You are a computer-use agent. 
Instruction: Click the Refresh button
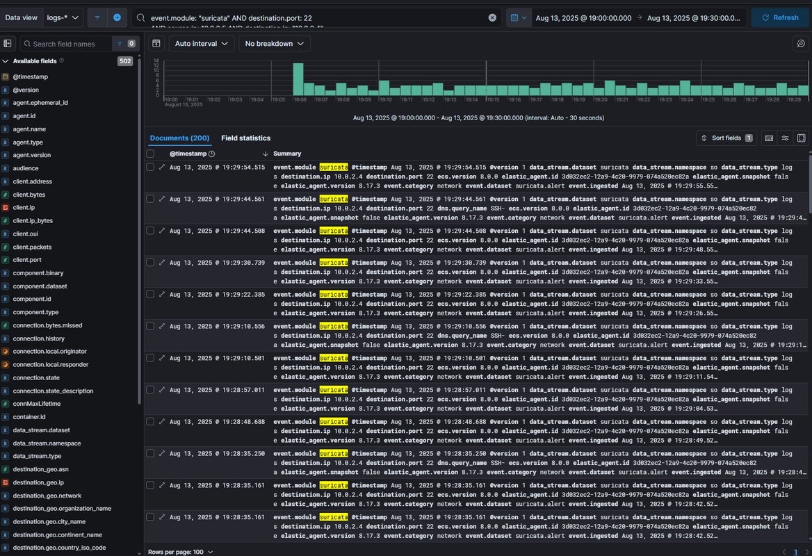[x=780, y=17]
